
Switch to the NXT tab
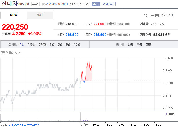pos(40,15)
